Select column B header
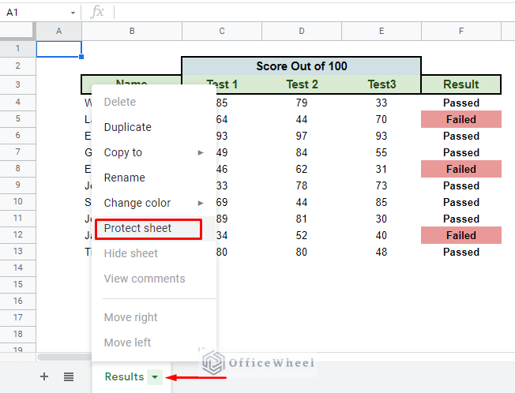The width and height of the screenshot is (515, 393). click(x=132, y=31)
